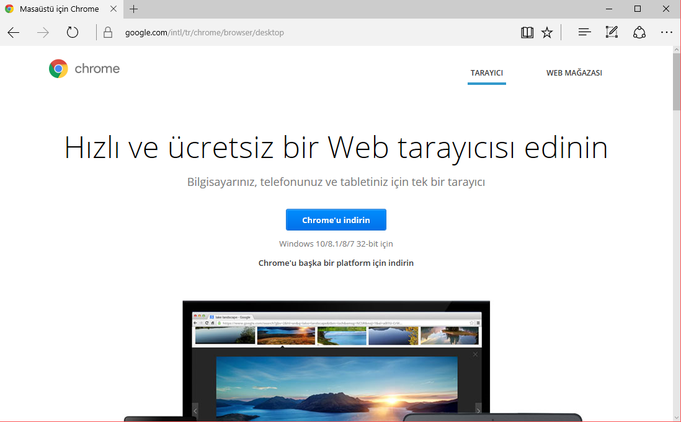Screen dimensions: 681x422
Task: Click the Bilgisayarınız, telefonunuz subtitle text
Action: click(x=336, y=182)
